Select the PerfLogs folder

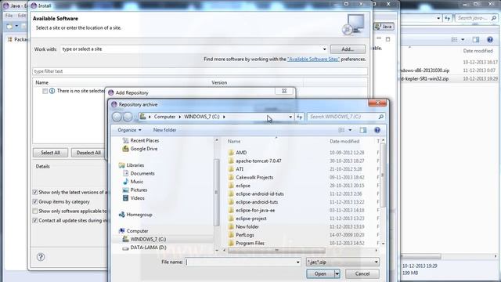click(x=245, y=235)
